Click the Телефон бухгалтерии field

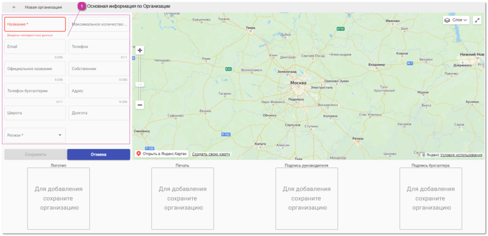tap(35, 91)
